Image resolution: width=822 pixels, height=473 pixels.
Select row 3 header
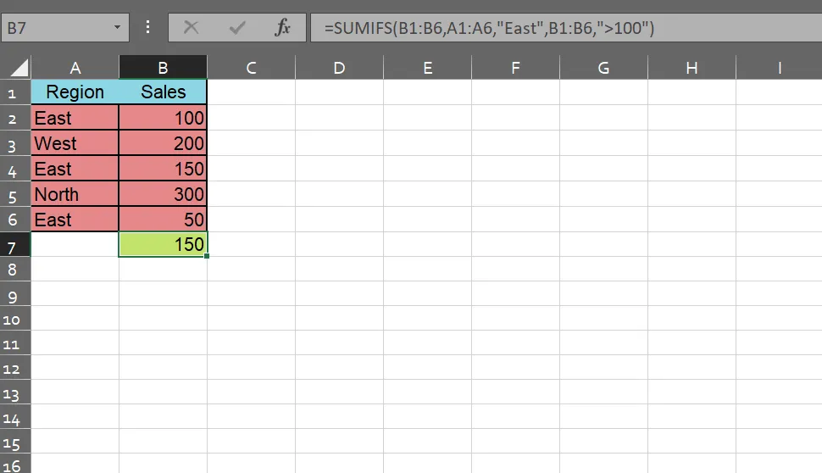coord(15,143)
